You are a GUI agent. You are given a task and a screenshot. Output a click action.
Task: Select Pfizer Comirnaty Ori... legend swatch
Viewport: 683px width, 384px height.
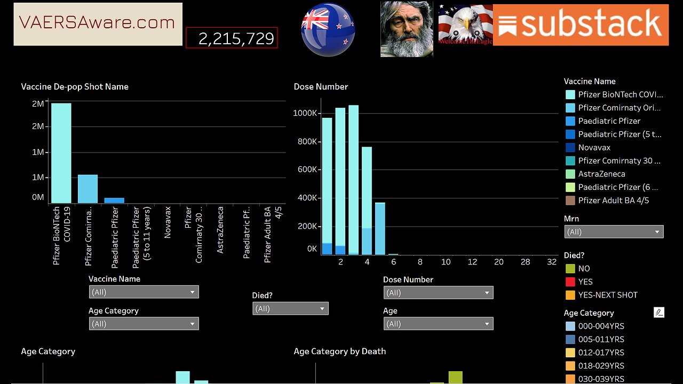click(570, 108)
